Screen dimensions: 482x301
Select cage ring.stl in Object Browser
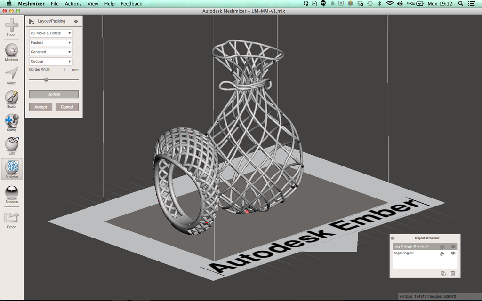click(x=425, y=253)
